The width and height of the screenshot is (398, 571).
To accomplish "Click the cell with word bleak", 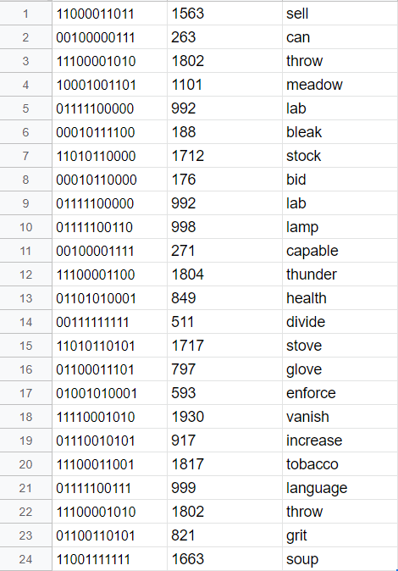I will (x=340, y=132).
